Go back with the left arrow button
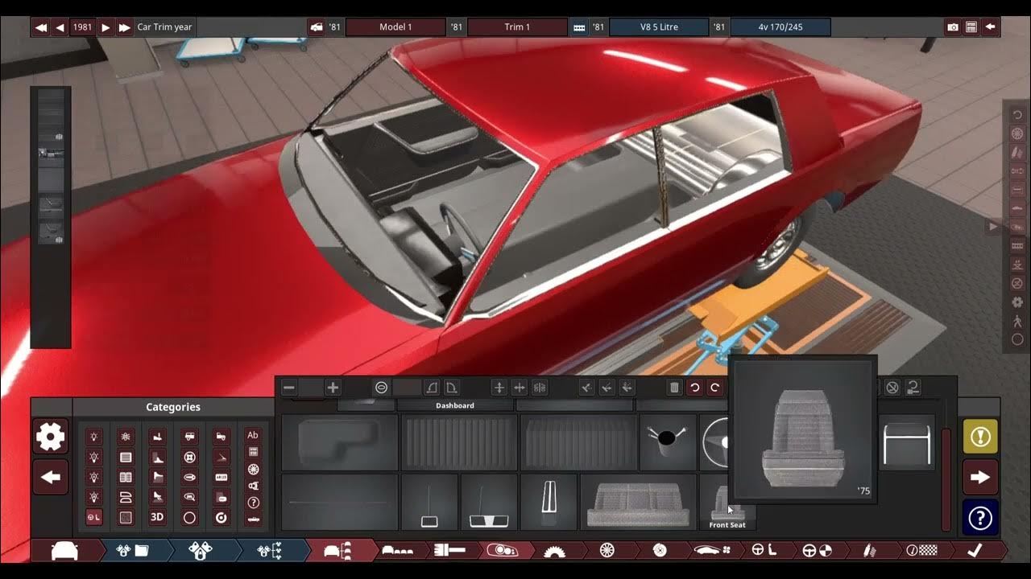Screen dimensions: 1031x579 [x=50, y=477]
